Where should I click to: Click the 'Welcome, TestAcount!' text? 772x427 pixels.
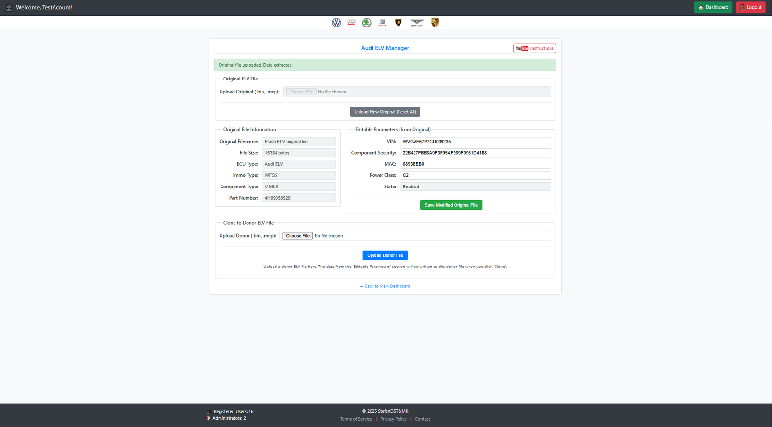click(44, 7)
